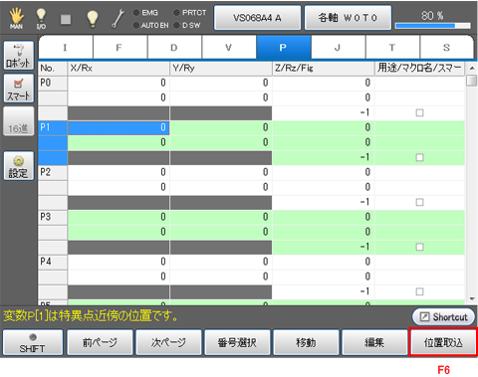Click the 16進 hex display button
The height and width of the screenshot is (377, 478).
(x=19, y=121)
